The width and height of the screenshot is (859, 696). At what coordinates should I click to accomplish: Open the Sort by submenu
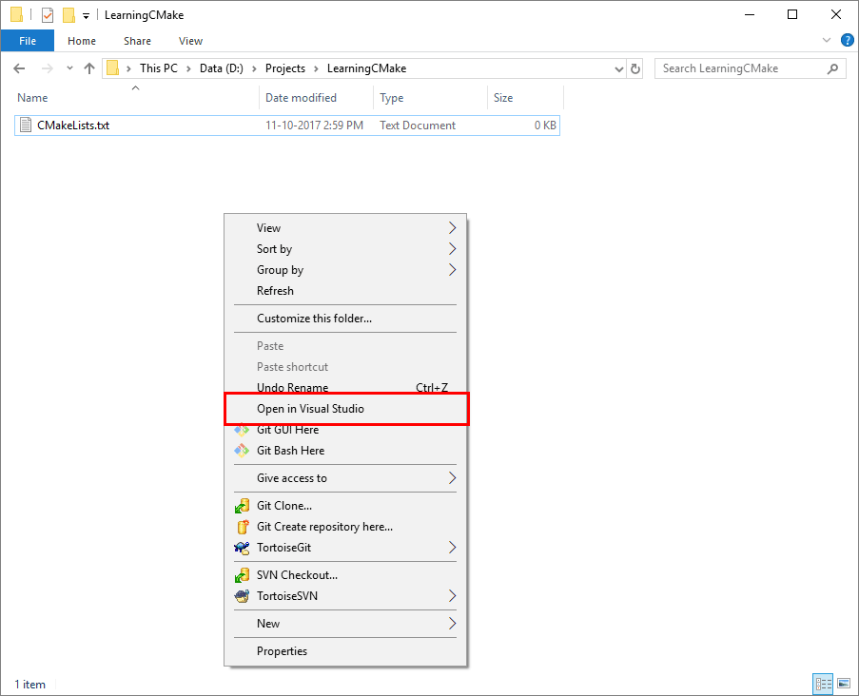(x=345, y=249)
